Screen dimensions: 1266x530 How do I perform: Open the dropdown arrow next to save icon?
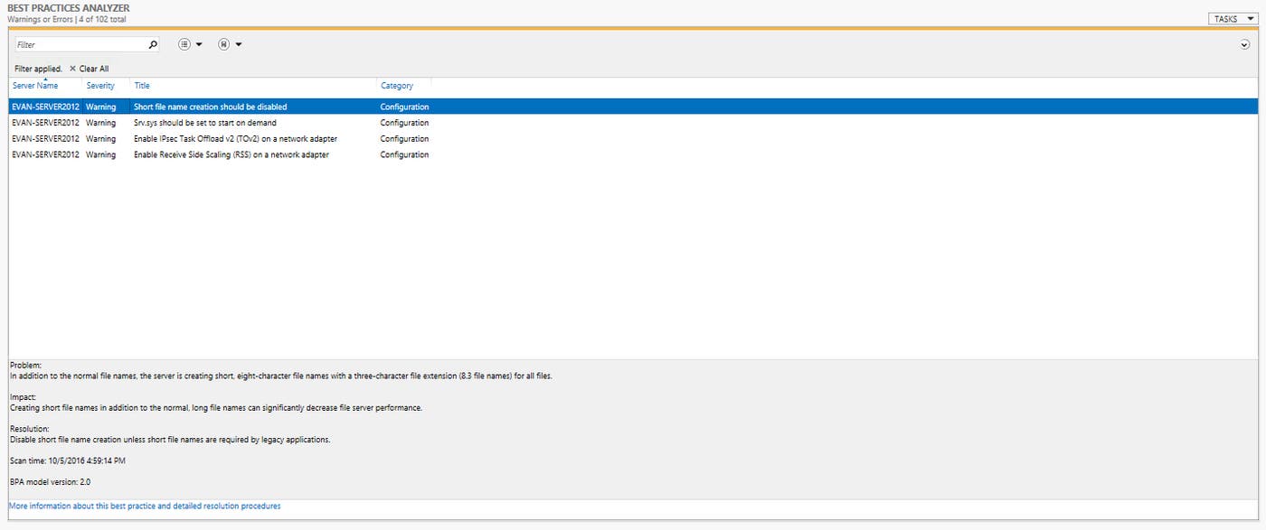tap(239, 44)
